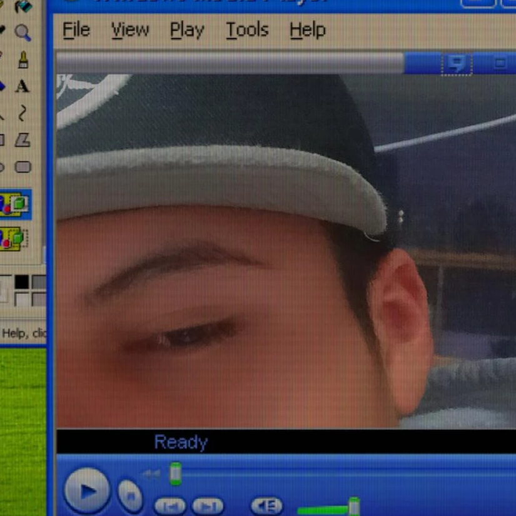Image resolution: width=516 pixels, height=516 pixels.
Task: Pick the black color swatch in Paint
Action: coord(22,282)
